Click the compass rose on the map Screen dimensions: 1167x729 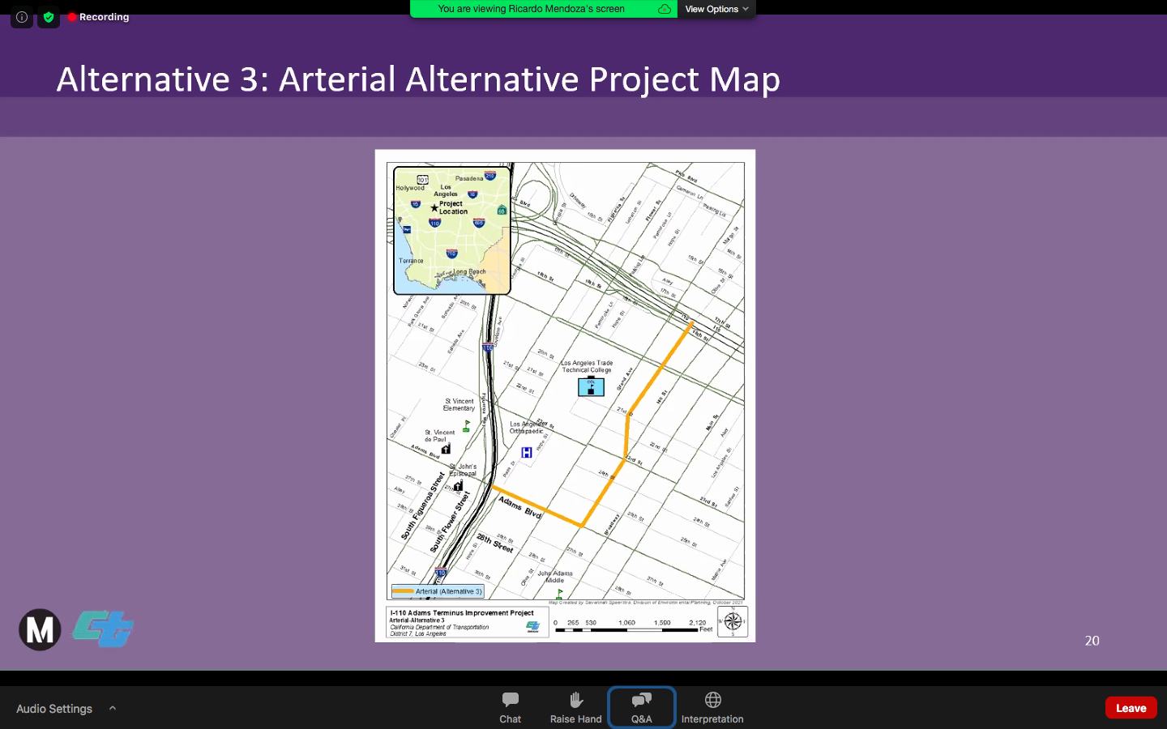pos(733,621)
